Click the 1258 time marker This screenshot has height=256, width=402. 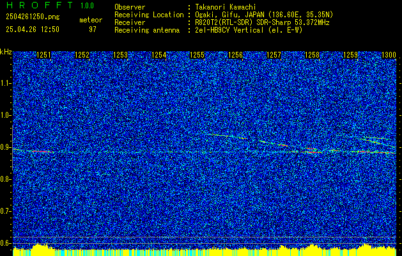pyautogui.click(x=313, y=55)
